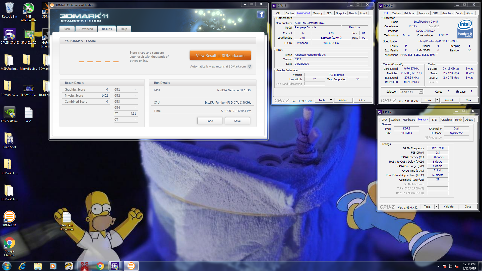Open SPD tab in the Memory CPU-Z window
The width and height of the screenshot is (482, 271).
(x=434, y=120)
